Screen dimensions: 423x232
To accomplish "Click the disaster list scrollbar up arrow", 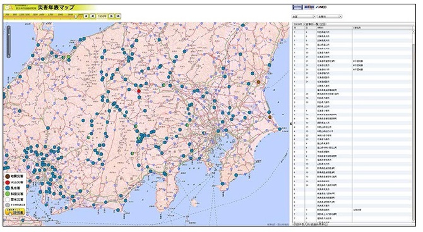I will (x=414, y=32).
